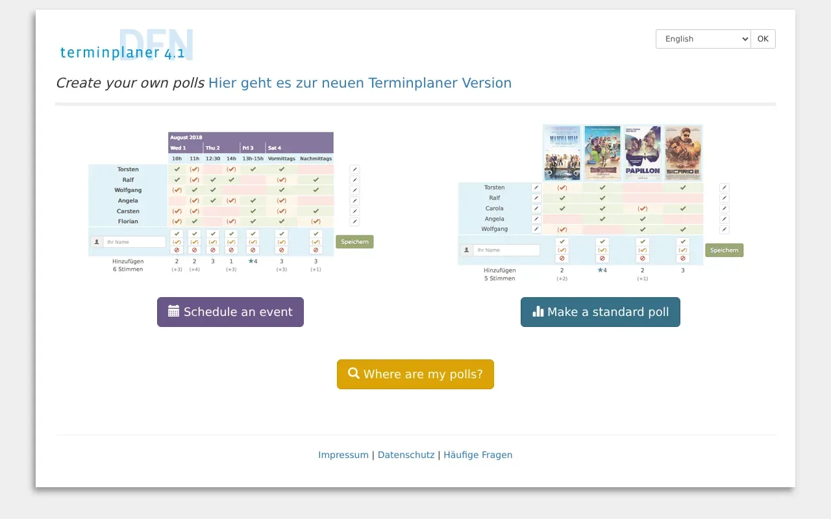Click the calendar icon on Schedule an event

point(173,311)
